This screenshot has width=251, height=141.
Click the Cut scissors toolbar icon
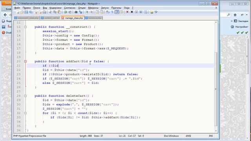pyautogui.click(x=50, y=12)
